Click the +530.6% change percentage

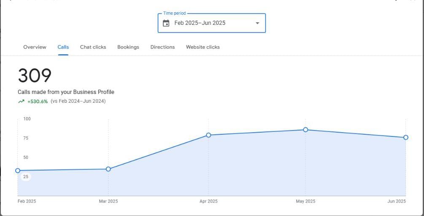click(x=38, y=101)
